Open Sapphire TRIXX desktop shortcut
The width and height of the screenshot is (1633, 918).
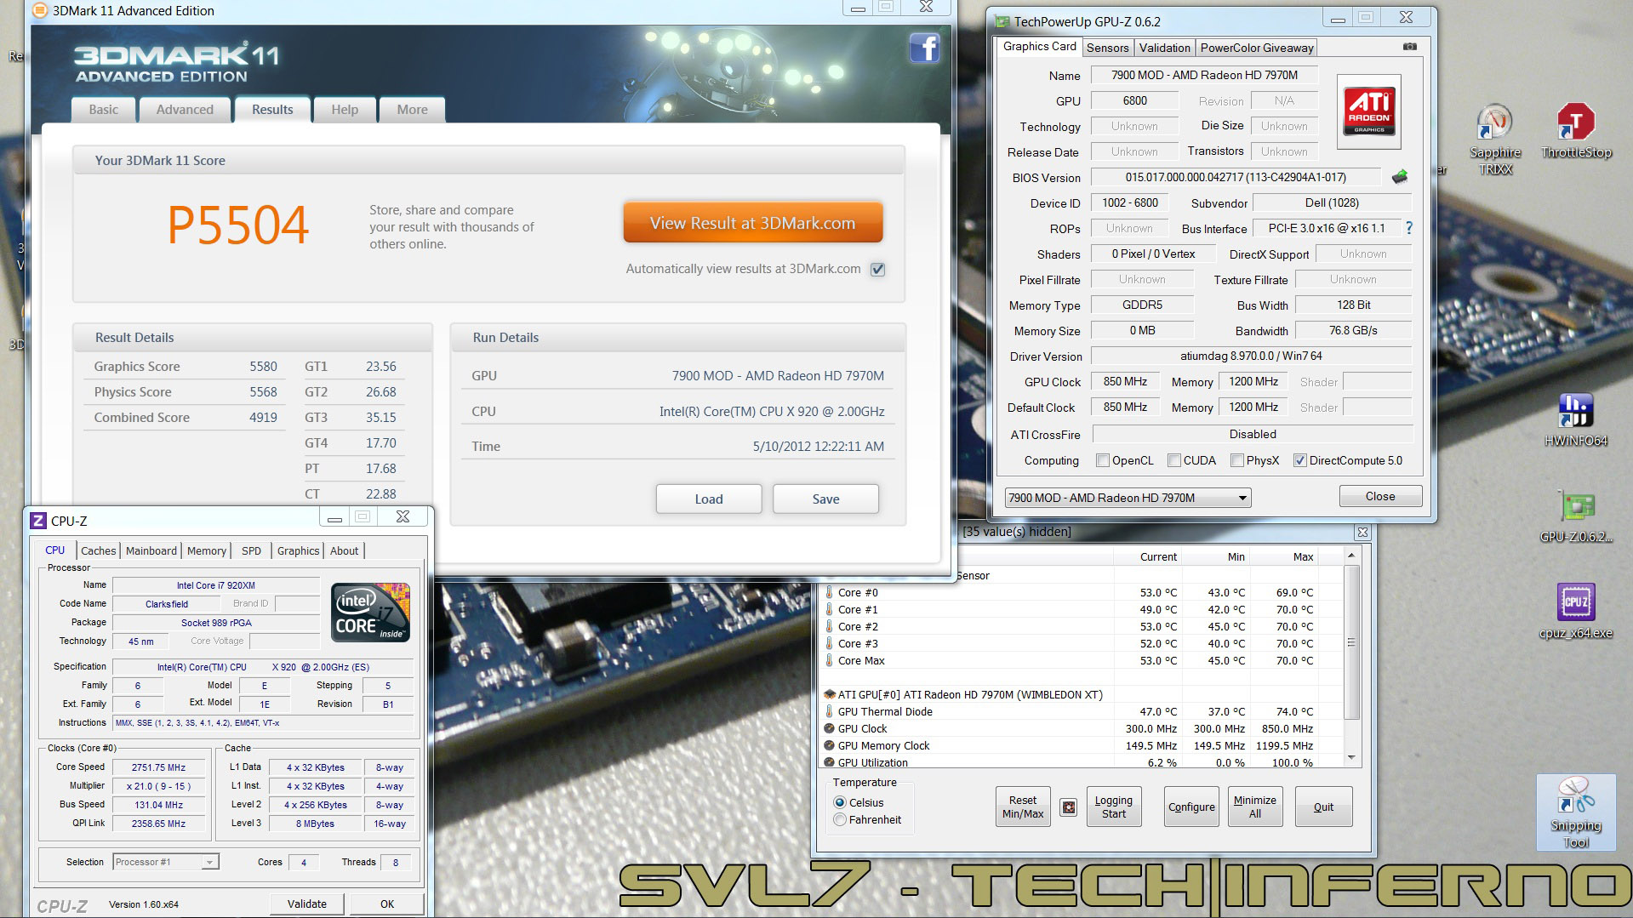(1495, 140)
